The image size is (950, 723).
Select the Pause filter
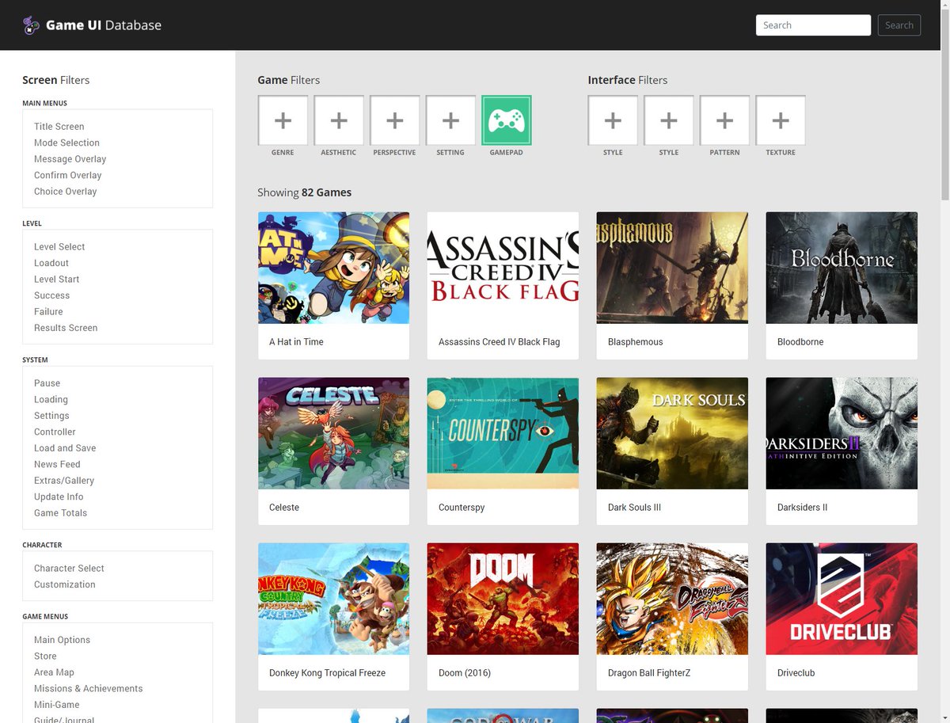click(x=47, y=383)
